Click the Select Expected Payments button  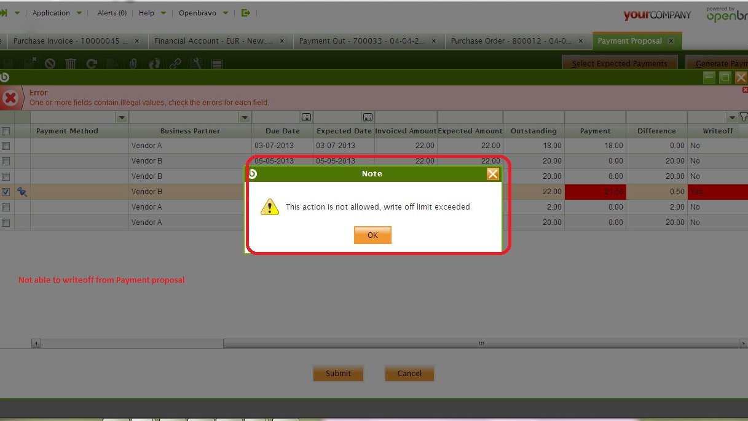click(x=620, y=63)
